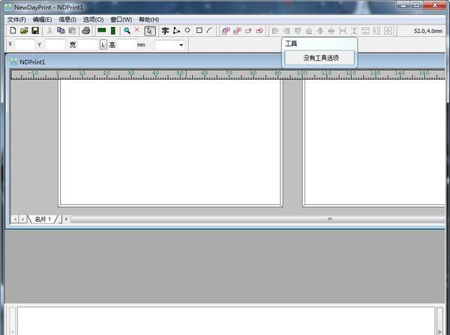Viewport: 450px width, 335px height.
Task: Select the polygon node drawing tool
Action: point(176,31)
